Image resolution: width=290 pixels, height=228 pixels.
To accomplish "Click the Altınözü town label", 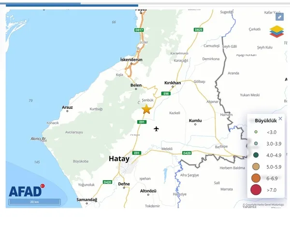I will (148, 191).
